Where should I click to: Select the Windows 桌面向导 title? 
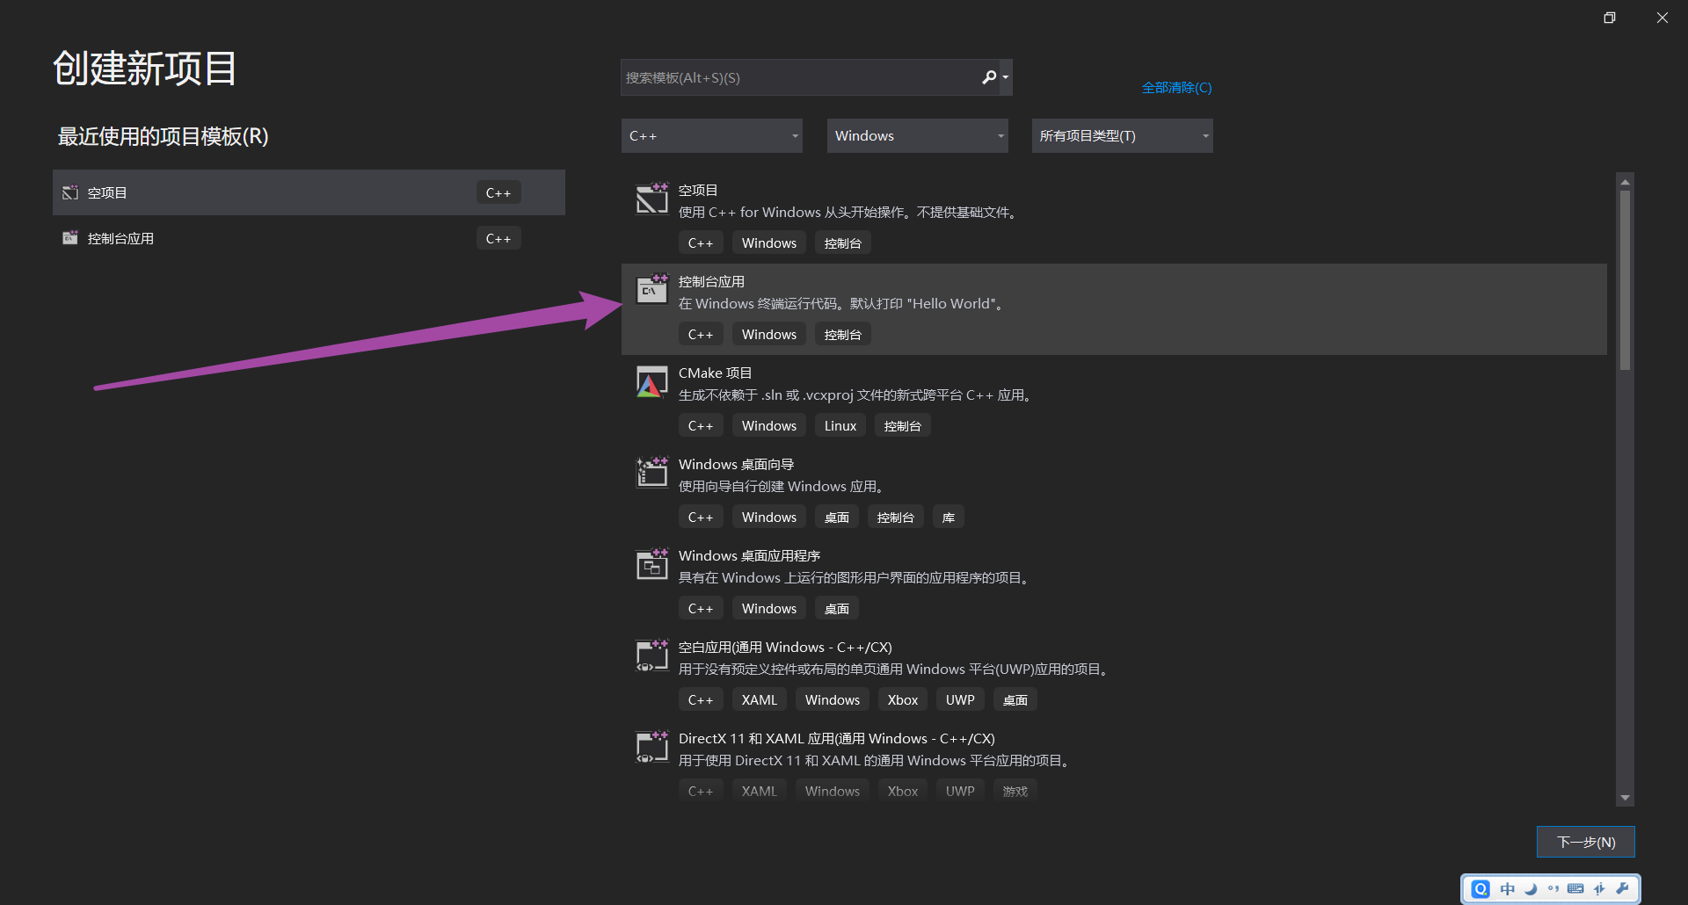click(736, 464)
